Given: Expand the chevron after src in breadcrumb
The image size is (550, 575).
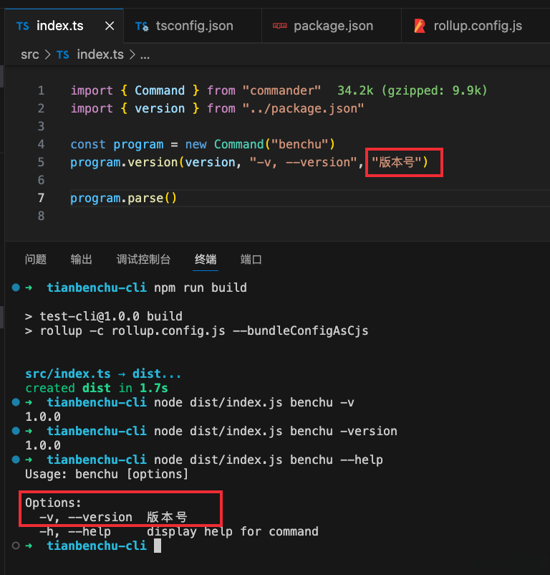Looking at the screenshot, I should tap(47, 55).
